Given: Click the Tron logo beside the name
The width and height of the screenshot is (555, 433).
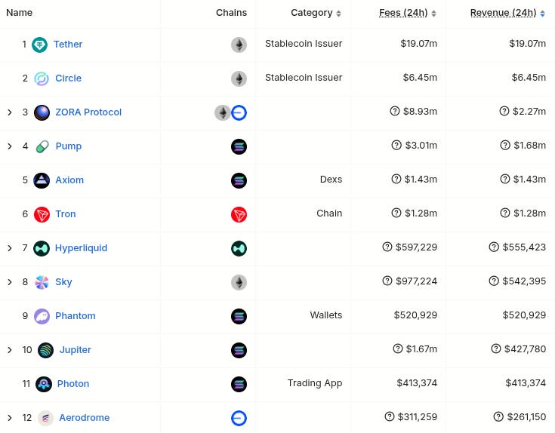Looking at the screenshot, I should coord(42,214).
